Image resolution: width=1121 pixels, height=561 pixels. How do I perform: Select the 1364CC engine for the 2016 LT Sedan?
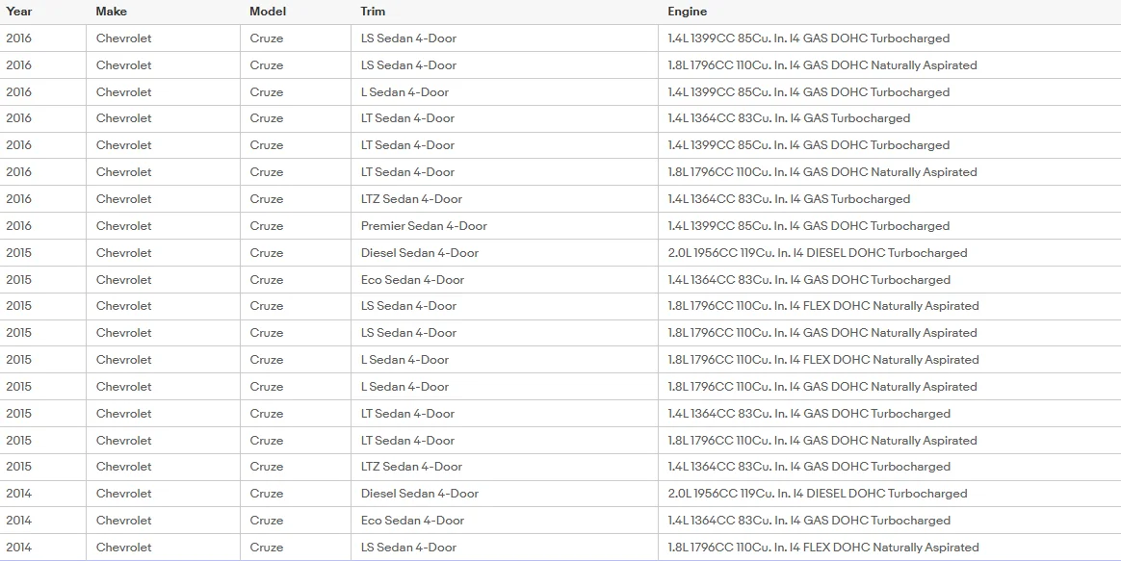coord(789,118)
